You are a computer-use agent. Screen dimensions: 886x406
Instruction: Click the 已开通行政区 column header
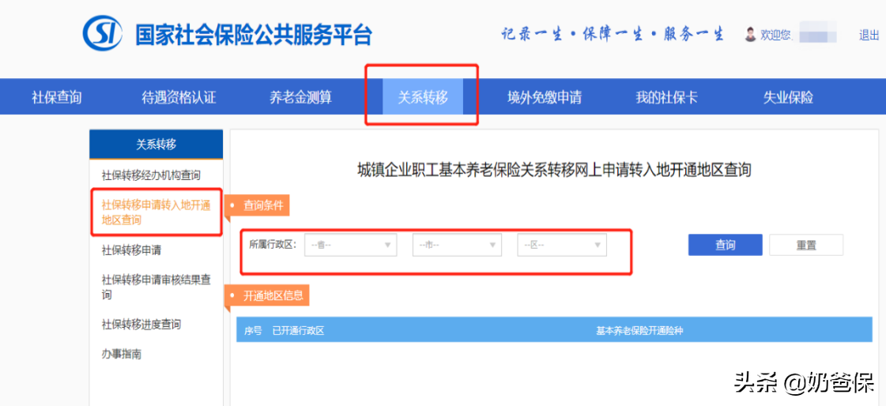click(x=298, y=330)
